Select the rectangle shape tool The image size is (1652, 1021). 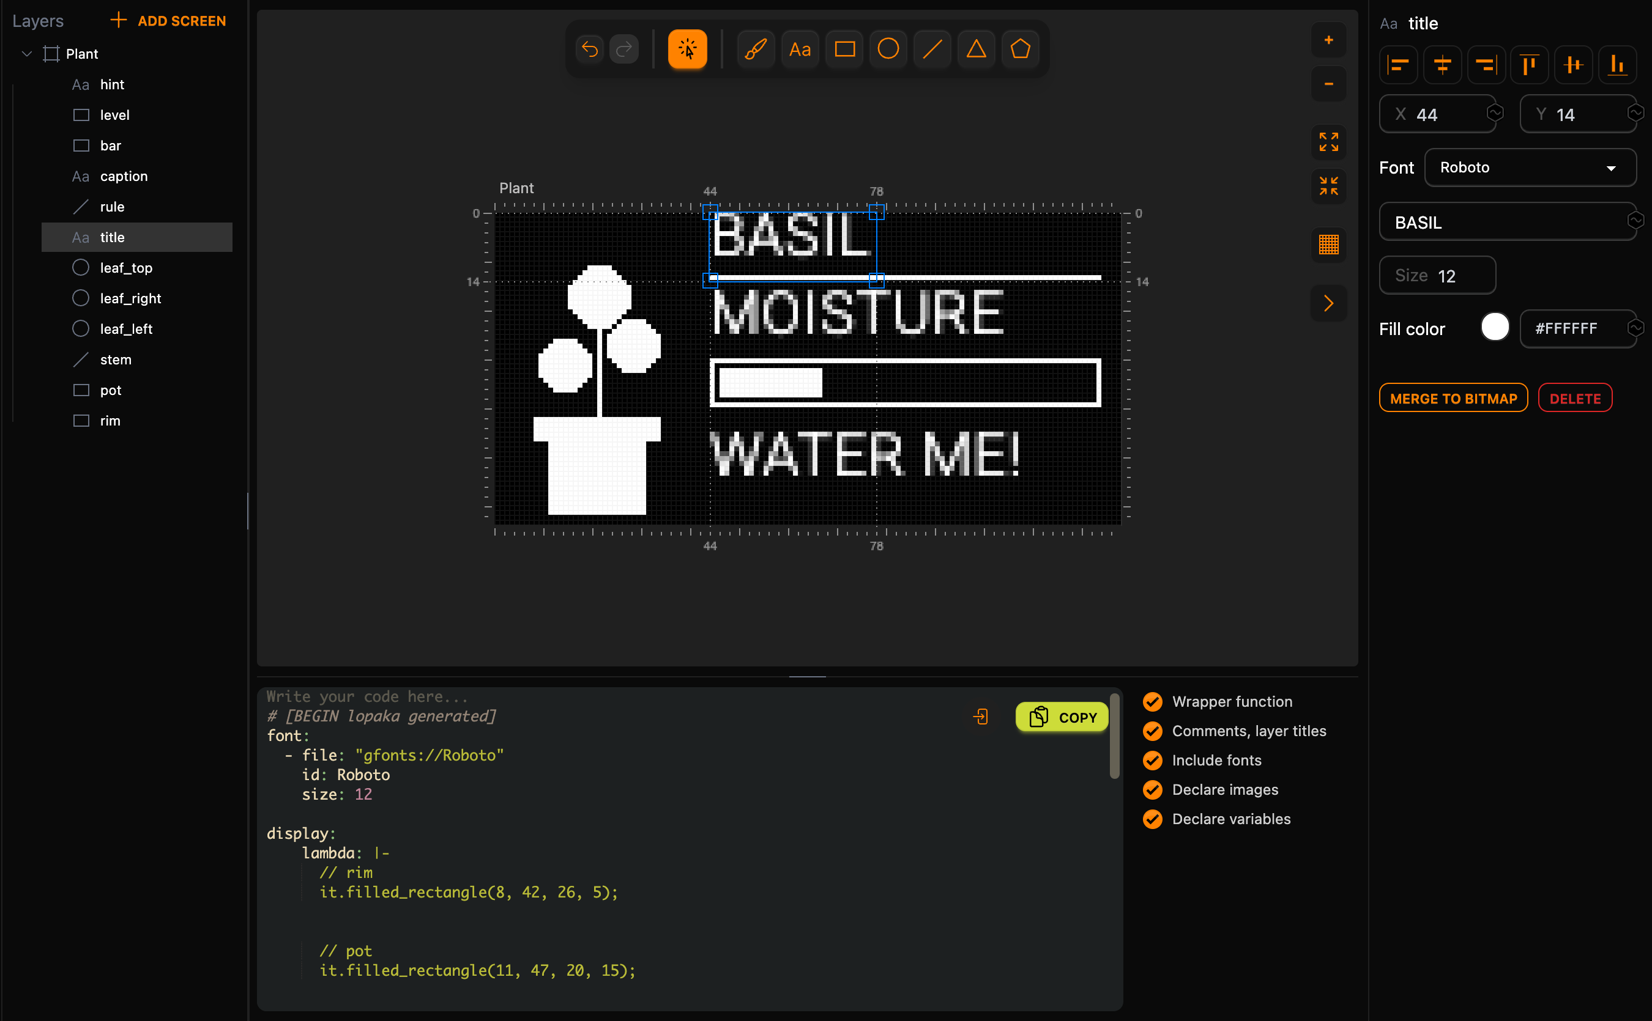(844, 50)
